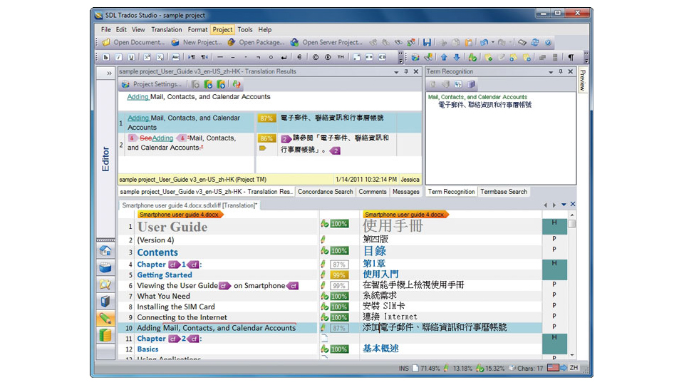Viewport: 684px width, 385px height.
Task: Select the 86% match result in row 2
Action: 266,139
